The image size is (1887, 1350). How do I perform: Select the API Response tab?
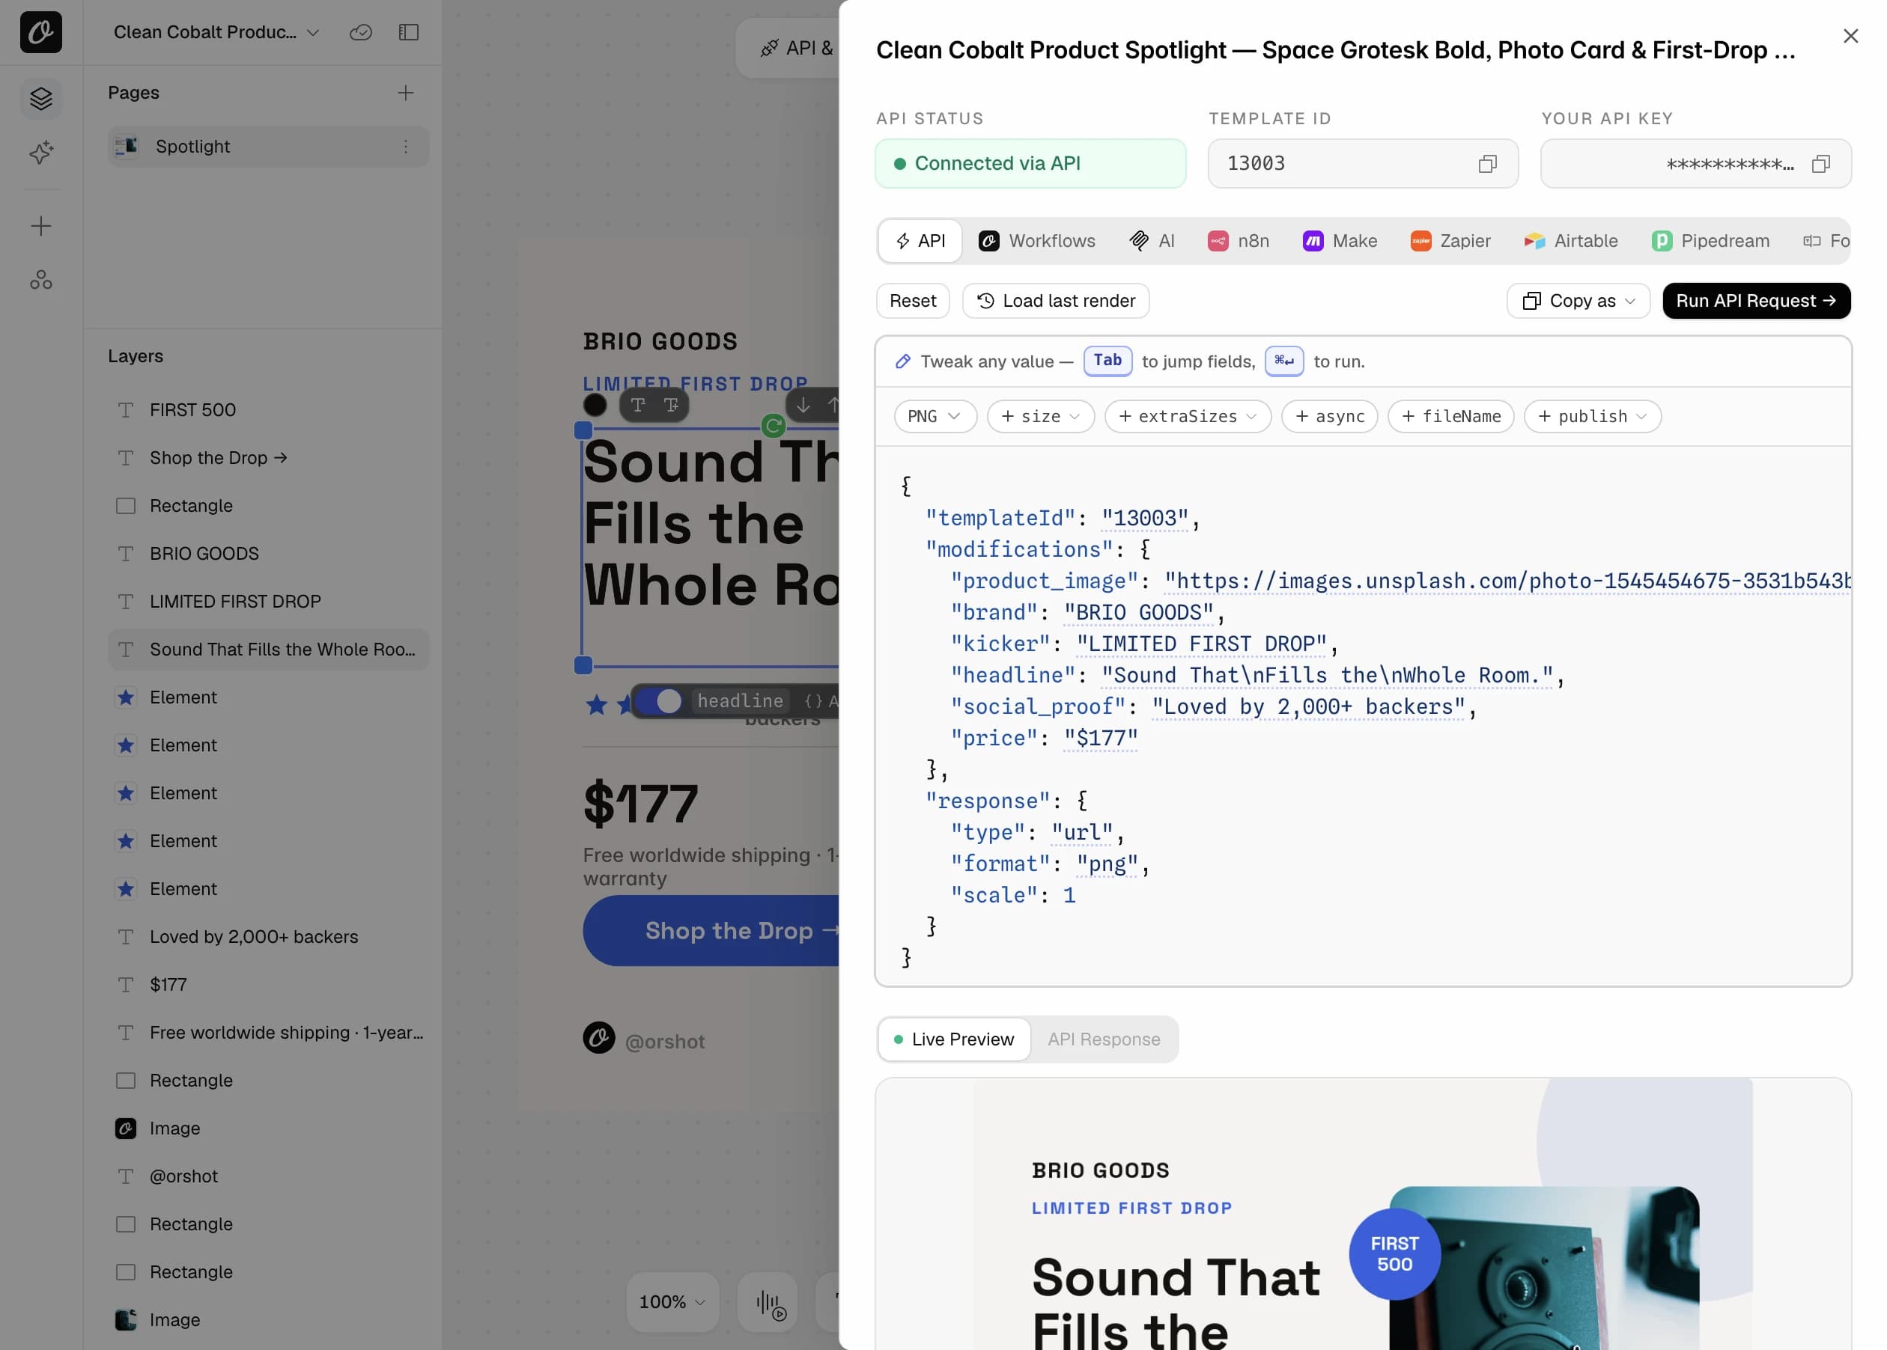click(1103, 1039)
